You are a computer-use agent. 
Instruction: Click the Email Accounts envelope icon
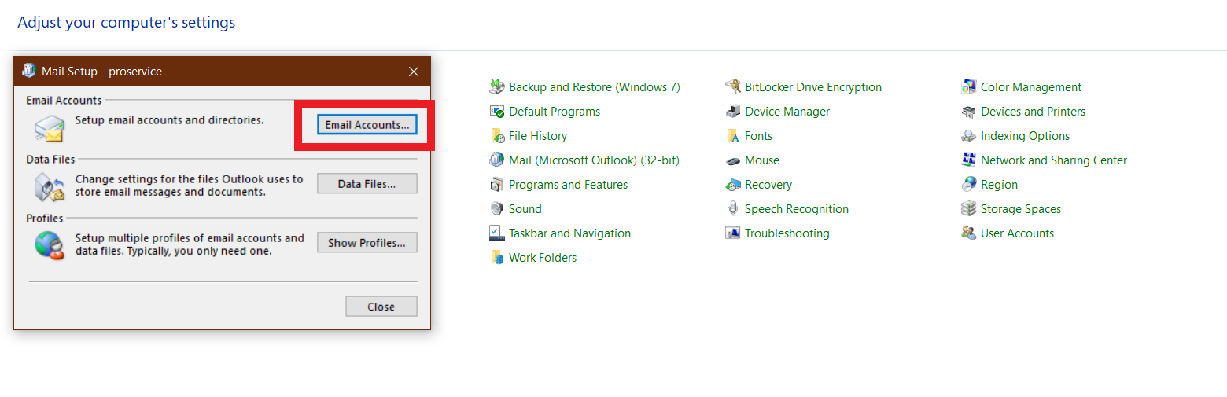tap(49, 128)
